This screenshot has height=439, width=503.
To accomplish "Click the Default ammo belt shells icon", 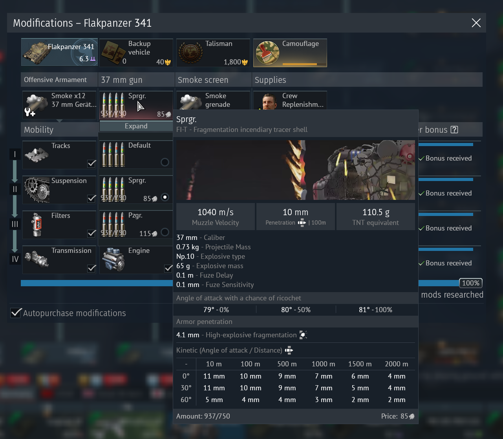I will click(x=113, y=154).
